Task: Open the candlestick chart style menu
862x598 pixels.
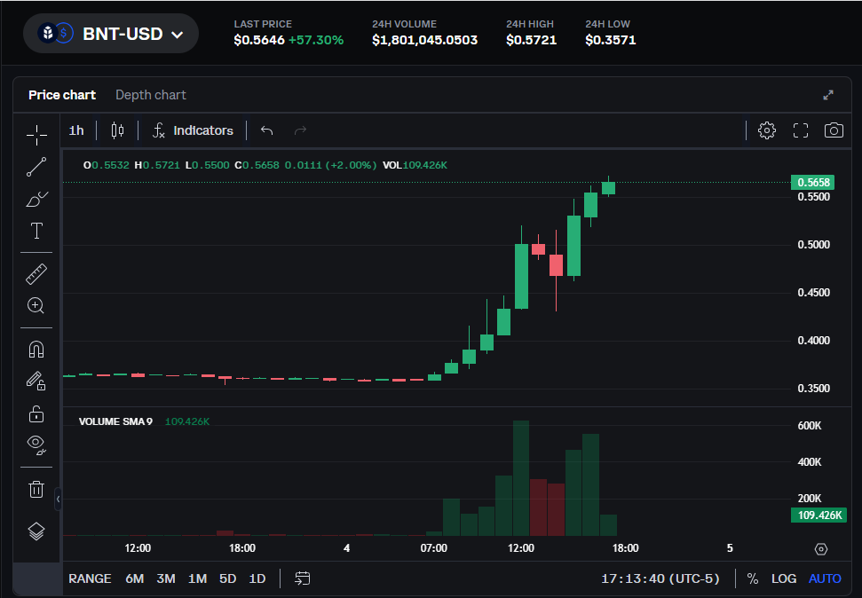Action: (117, 130)
